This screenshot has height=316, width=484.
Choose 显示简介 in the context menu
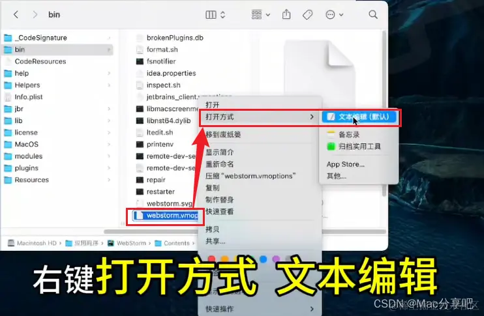coord(220,152)
